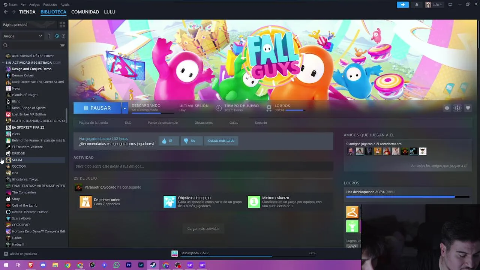The height and width of the screenshot is (270, 480).
Task: Open Página principal of library
Action: click(29, 24)
